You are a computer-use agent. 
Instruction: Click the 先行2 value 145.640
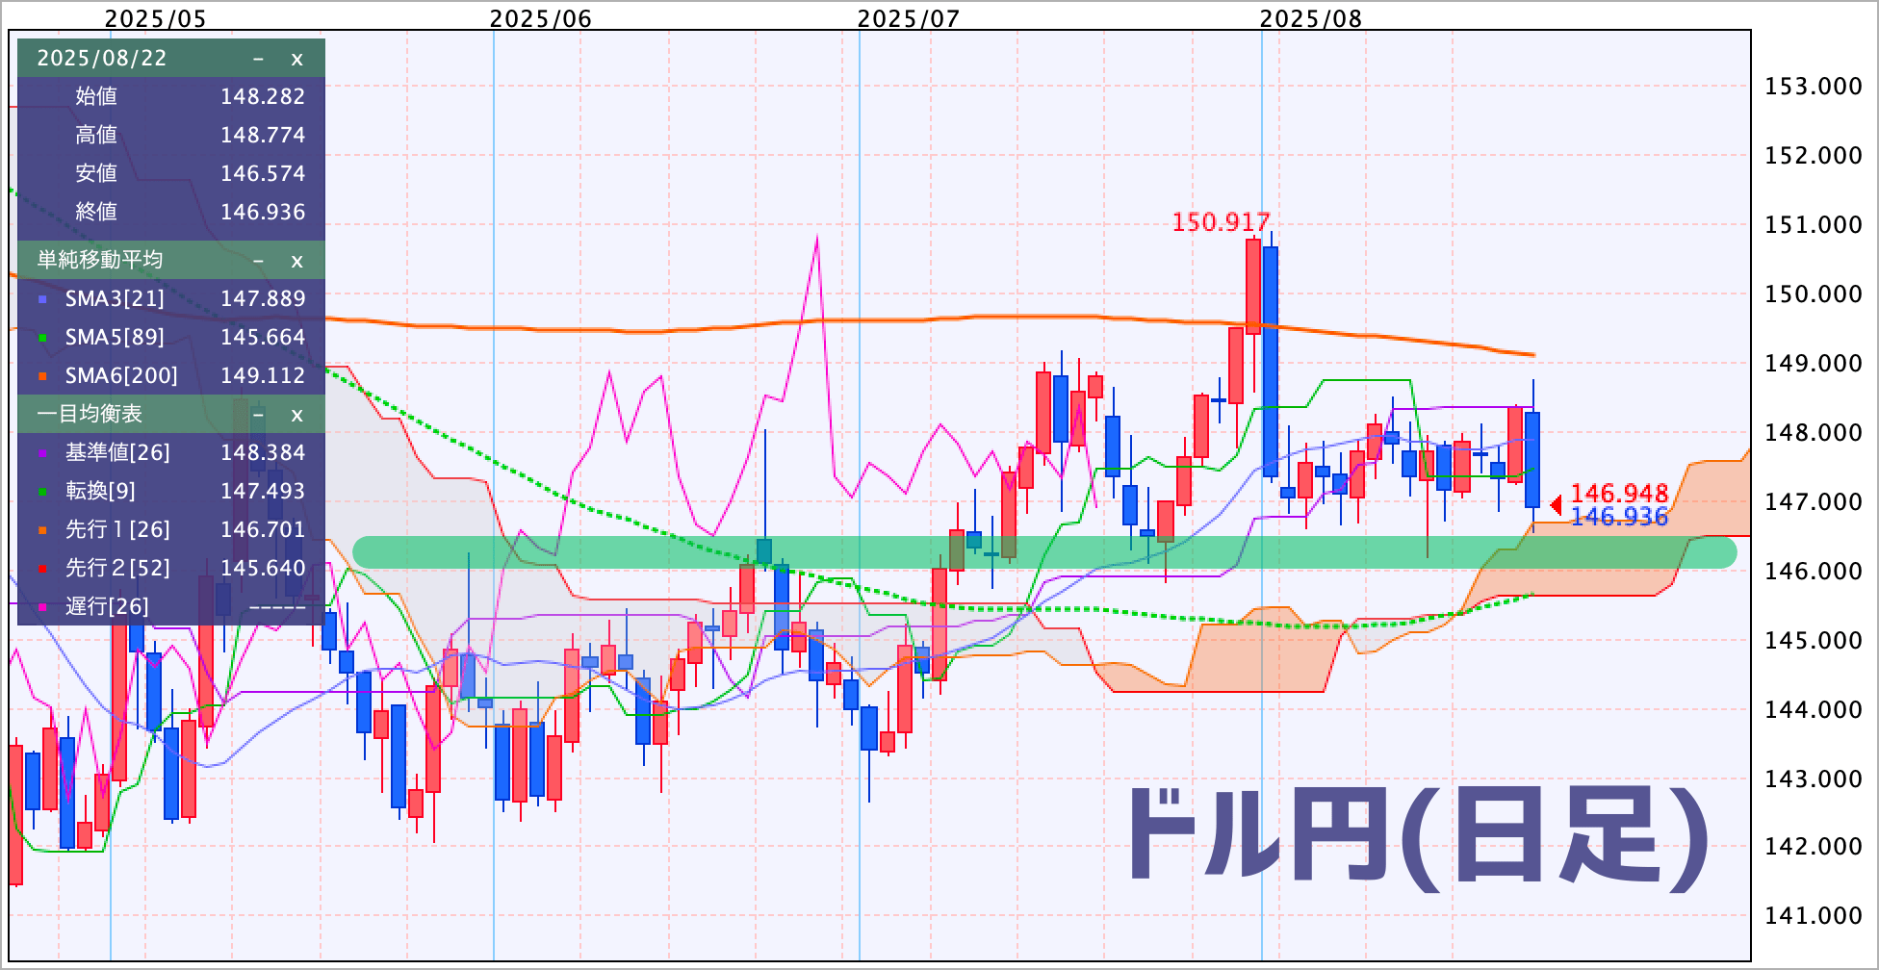pos(263,568)
